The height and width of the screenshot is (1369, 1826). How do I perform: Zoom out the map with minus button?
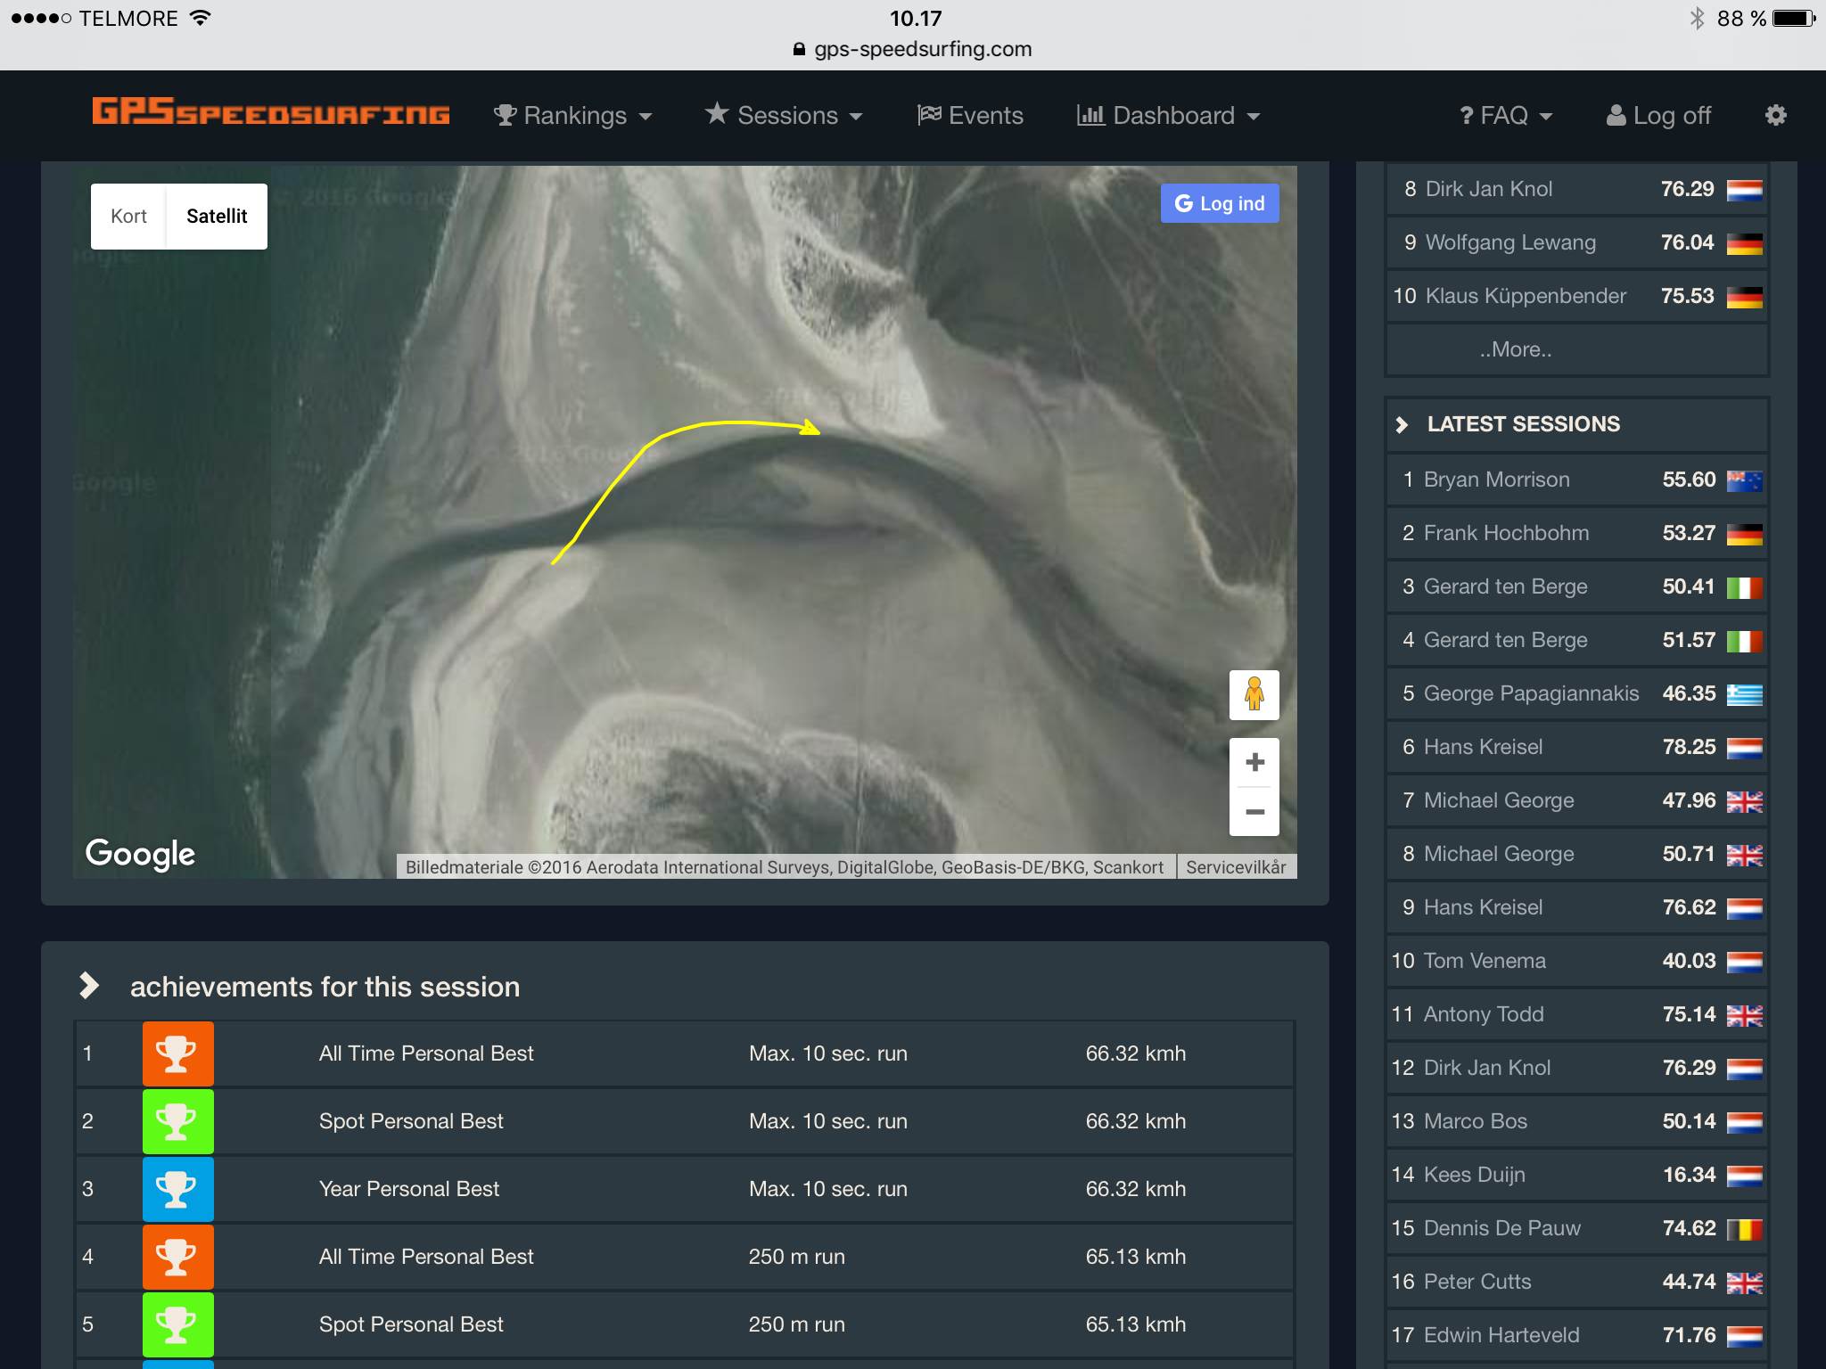[1254, 812]
